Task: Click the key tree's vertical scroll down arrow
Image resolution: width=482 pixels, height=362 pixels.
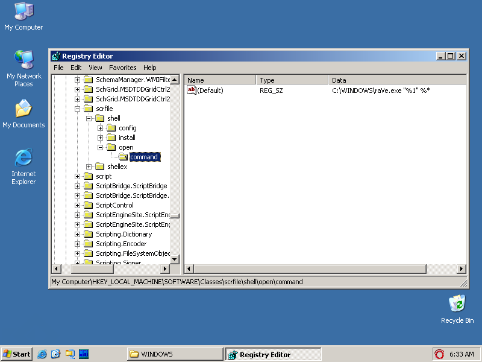Action: pyautogui.click(x=175, y=259)
